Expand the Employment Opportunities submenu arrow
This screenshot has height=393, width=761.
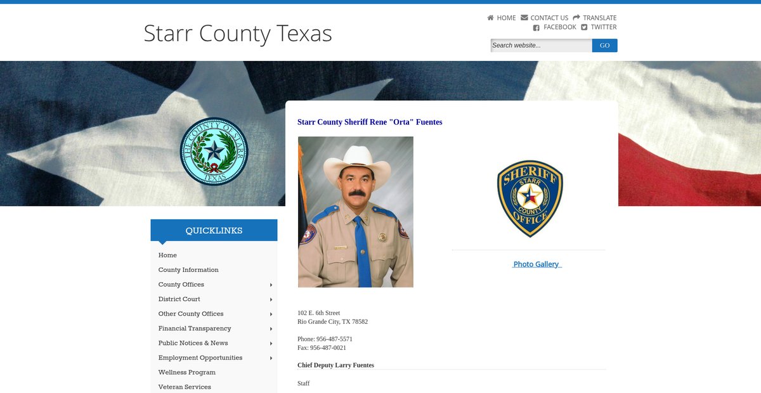point(271,358)
